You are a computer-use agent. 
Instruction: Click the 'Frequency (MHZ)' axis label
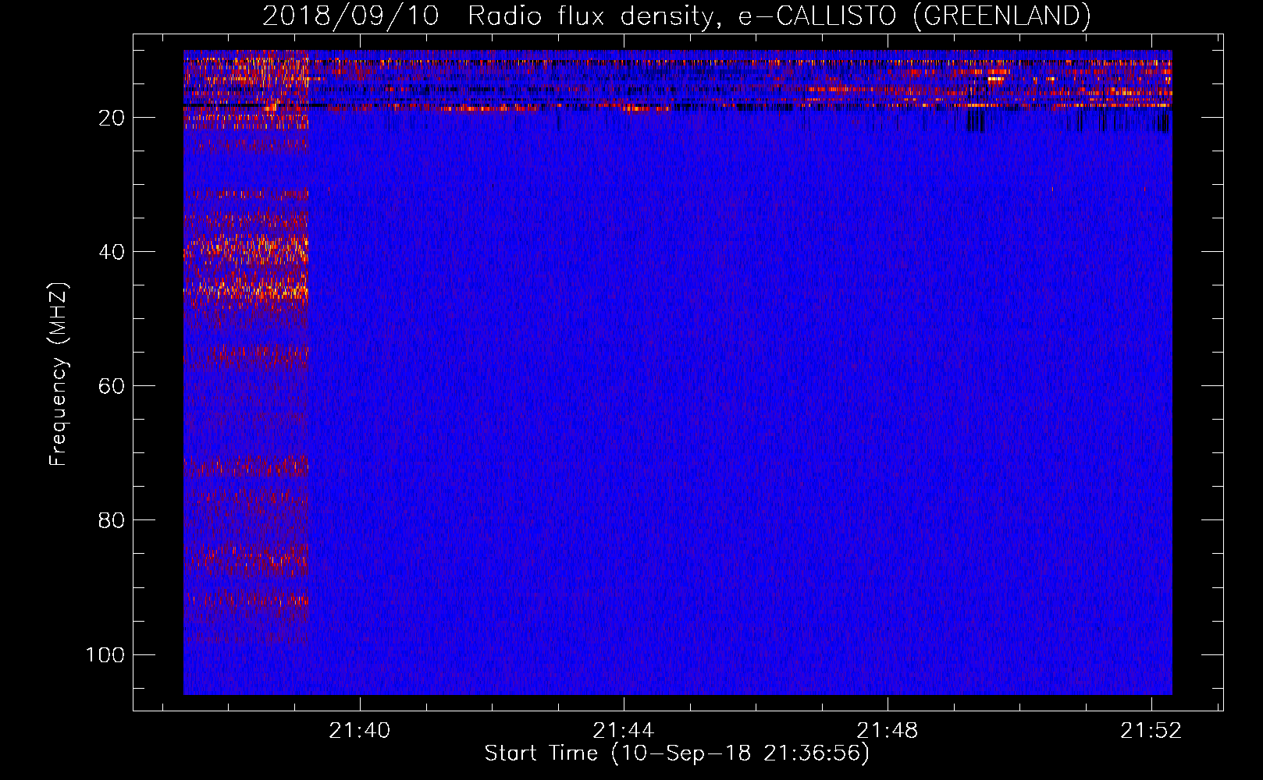(x=59, y=374)
